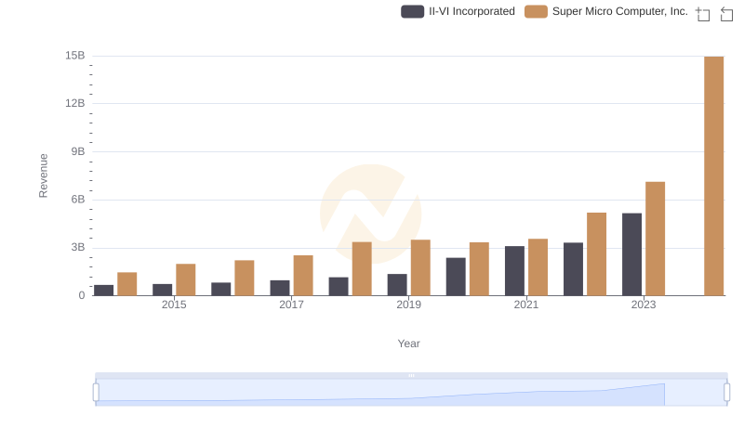Click the tallest Super Micro bar for 2024

pyautogui.click(x=713, y=176)
